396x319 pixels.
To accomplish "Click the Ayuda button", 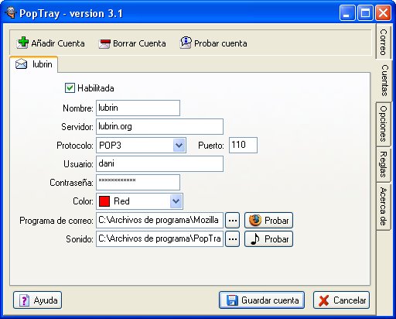I will click(x=37, y=300).
